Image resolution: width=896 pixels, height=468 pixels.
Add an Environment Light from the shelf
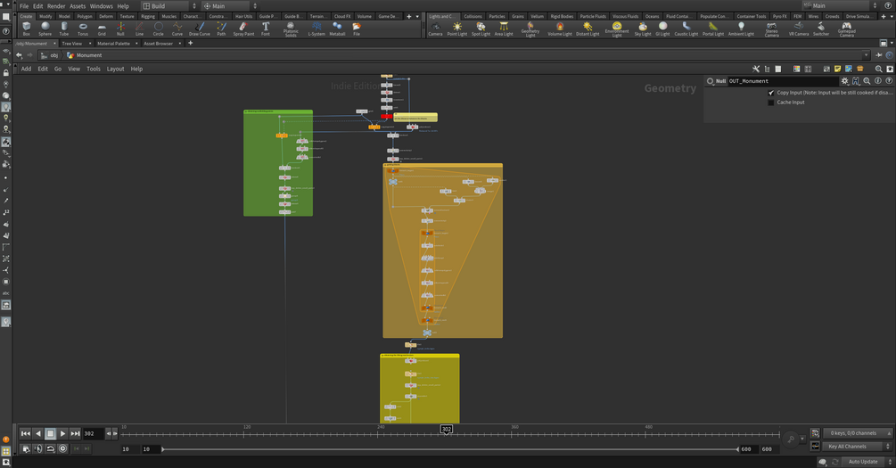click(x=617, y=29)
